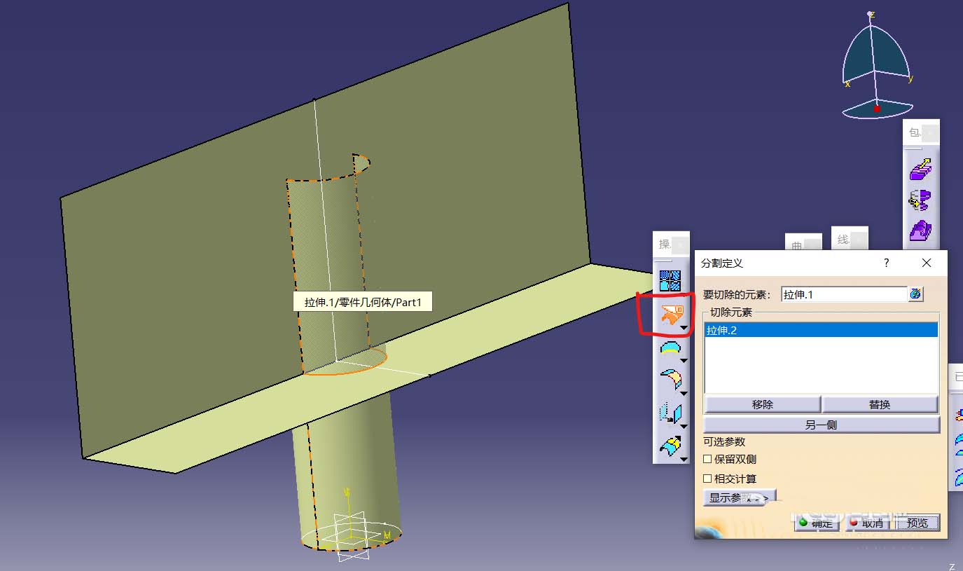Screen dimensions: 963x571
Task: Click the 要切除的元素 label
Action: 737,295
